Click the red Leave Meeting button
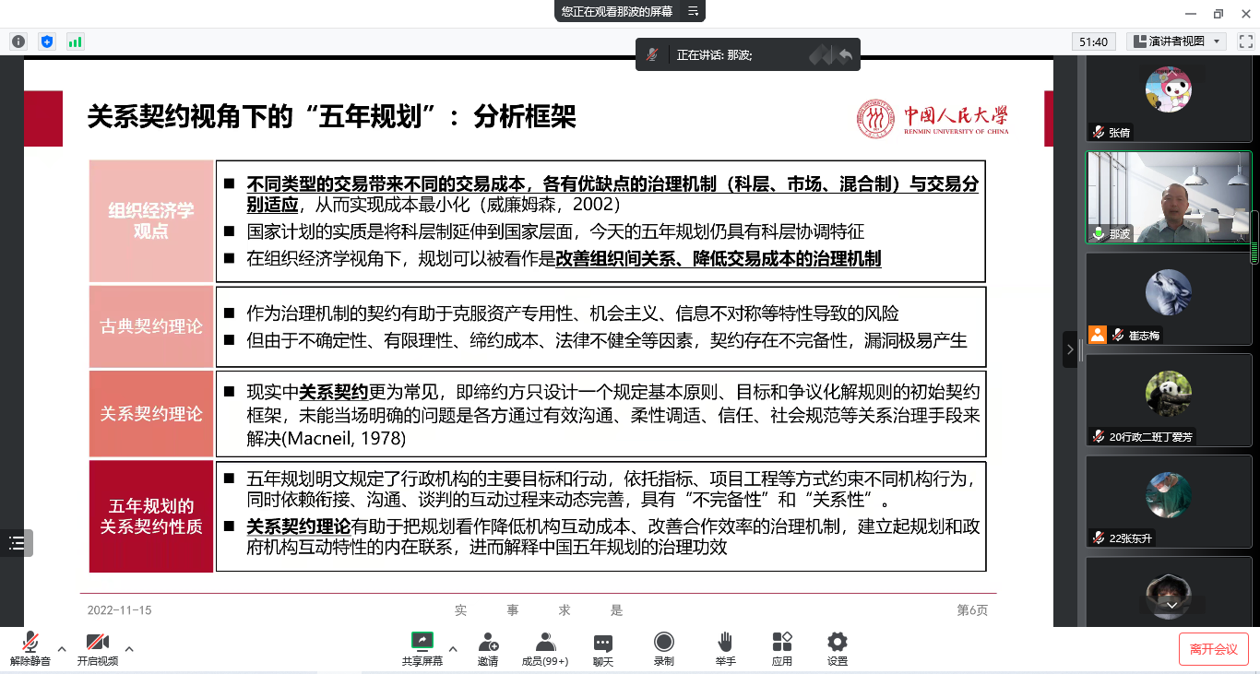This screenshot has height=674, width=1260. click(x=1213, y=649)
